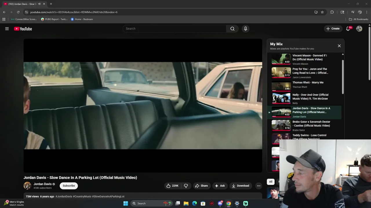Screen dimensions: 371x208
Task: Open a new browser tab
Action: tap(51, 4)
